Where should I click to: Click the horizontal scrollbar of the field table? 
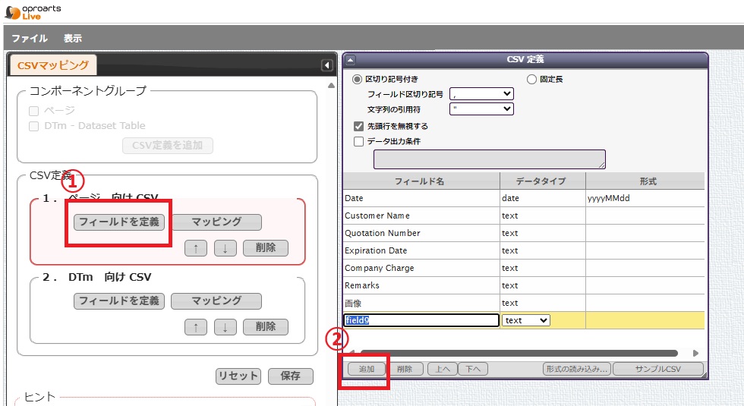coord(516,353)
